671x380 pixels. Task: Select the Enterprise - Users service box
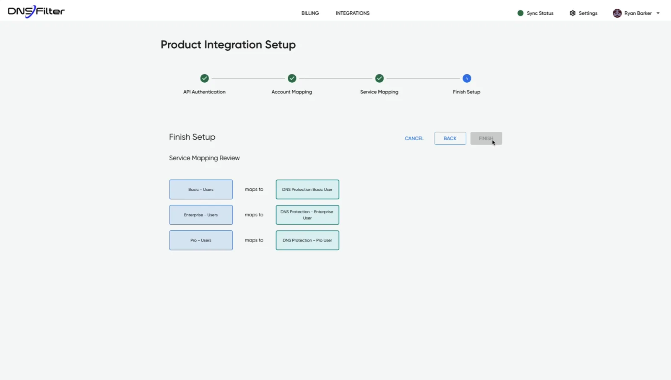tap(201, 215)
